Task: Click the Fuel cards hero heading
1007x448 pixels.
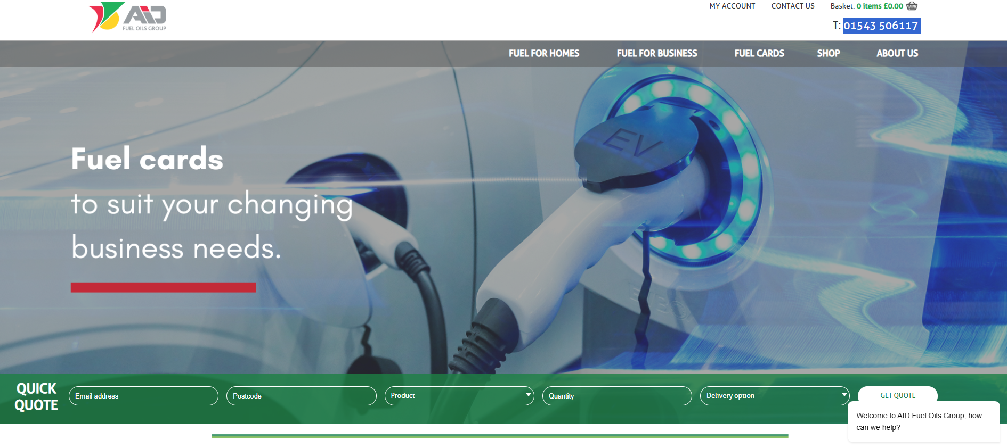Action: tap(147, 159)
